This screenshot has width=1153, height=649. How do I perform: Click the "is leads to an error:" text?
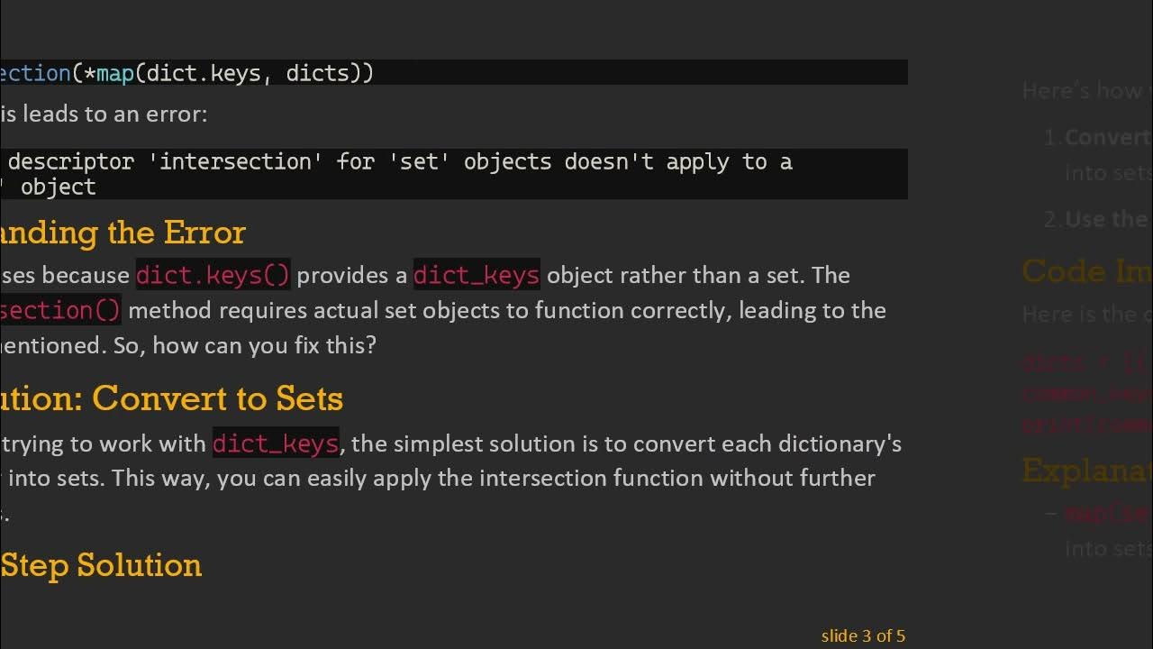click(104, 114)
